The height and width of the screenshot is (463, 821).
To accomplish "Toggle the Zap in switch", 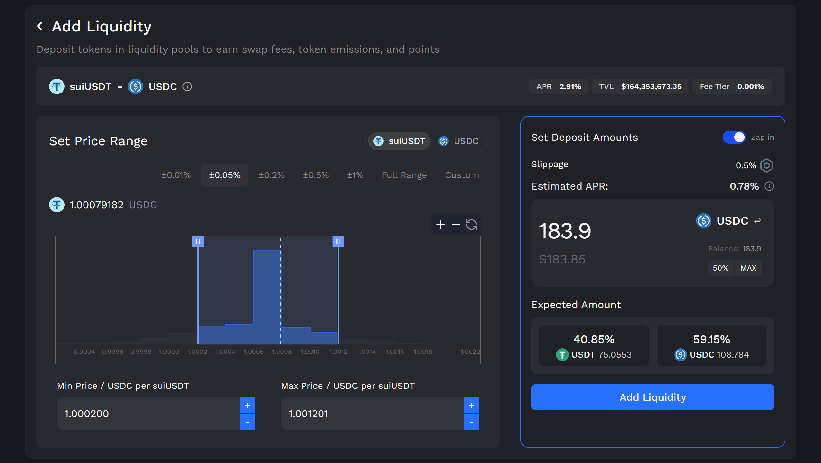I will 734,138.
